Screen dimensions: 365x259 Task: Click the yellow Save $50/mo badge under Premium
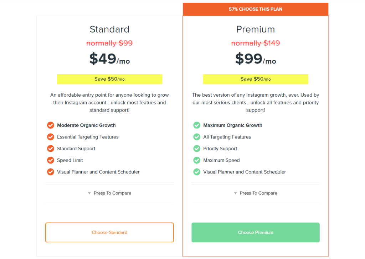(x=256, y=79)
